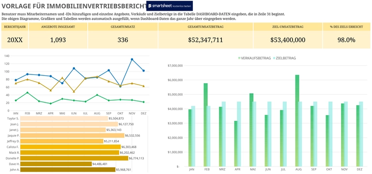
Task: Click the $4,000,000 y-axis label
Action: pyautogui.click(x=174, y=109)
